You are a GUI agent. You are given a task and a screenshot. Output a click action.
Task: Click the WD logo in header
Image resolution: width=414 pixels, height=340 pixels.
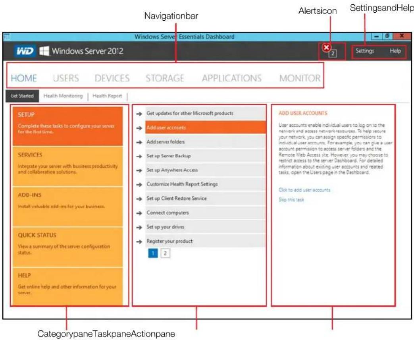tap(25, 51)
